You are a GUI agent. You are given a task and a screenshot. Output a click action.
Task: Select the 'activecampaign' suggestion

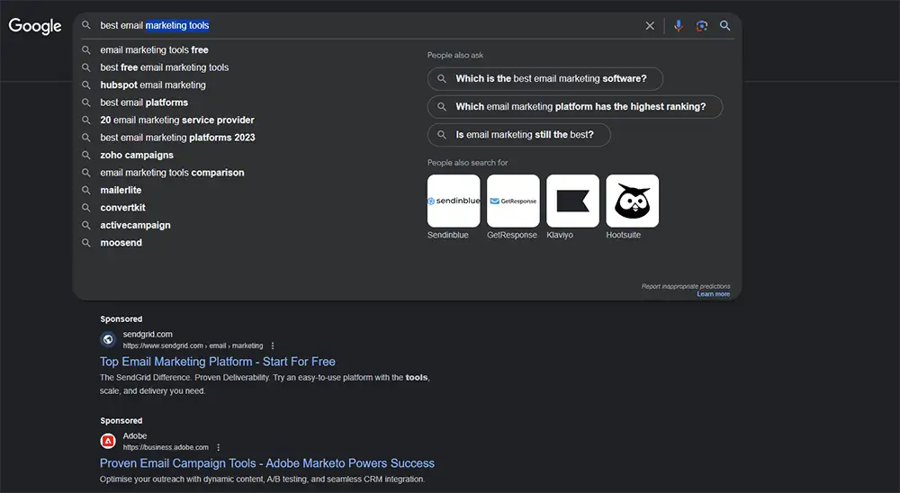click(136, 225)
